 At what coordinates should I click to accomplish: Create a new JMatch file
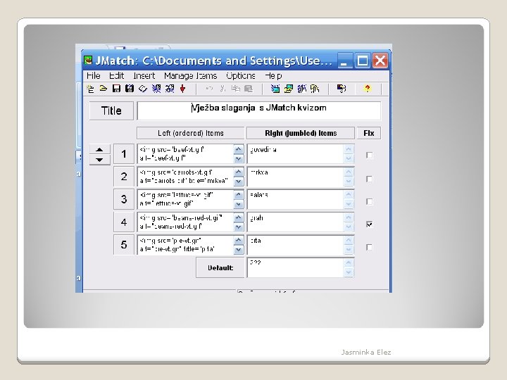(x=90, y=89)
